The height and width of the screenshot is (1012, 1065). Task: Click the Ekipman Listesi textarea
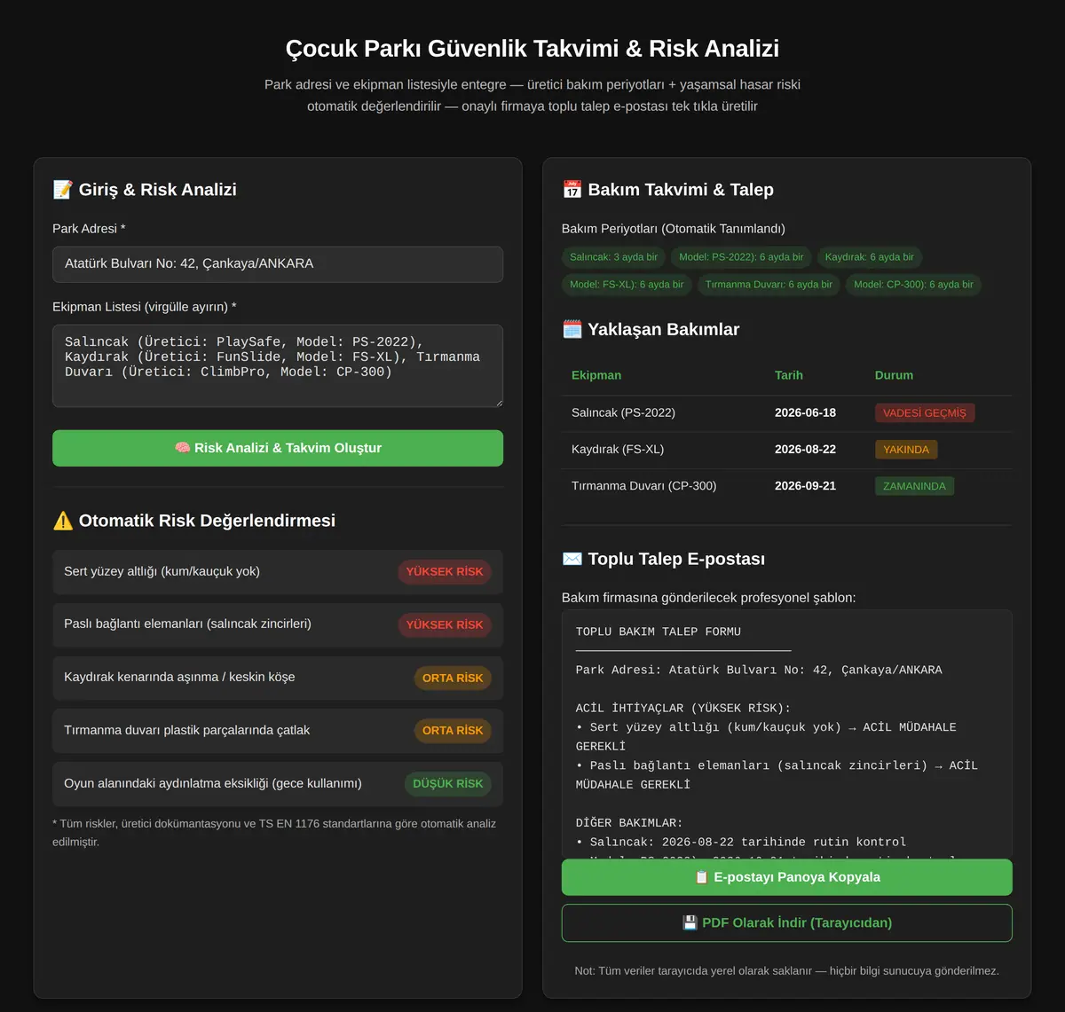[x=278, y=365]
